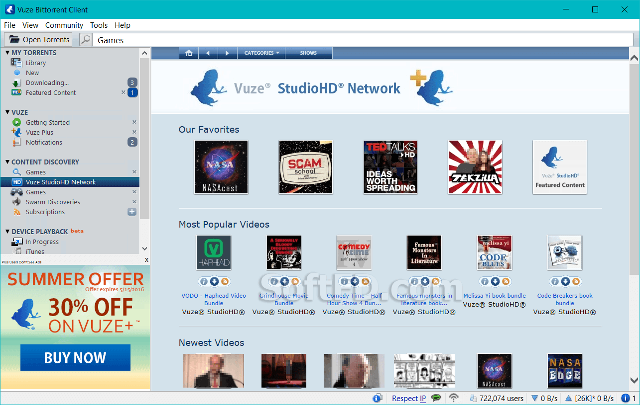Download Famous Monsters in Literature book

pyautogui.click(x=425, y=281)
